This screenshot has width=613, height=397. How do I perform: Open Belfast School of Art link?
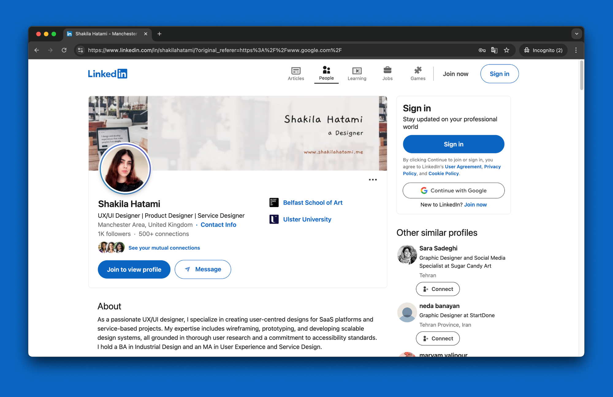313,203
